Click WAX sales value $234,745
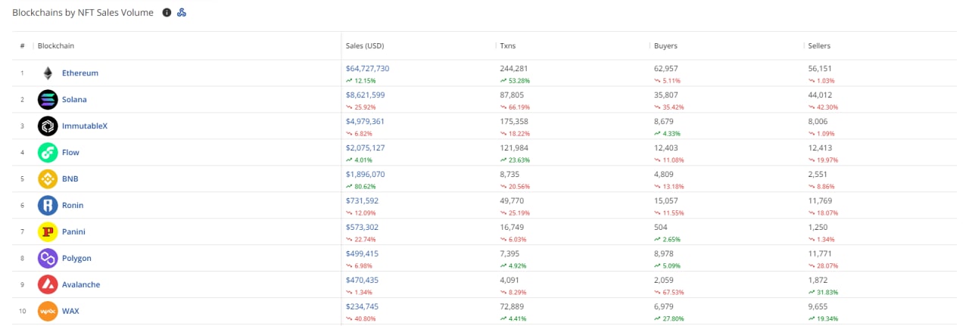969x326 pixels. [x=363, y=306]
